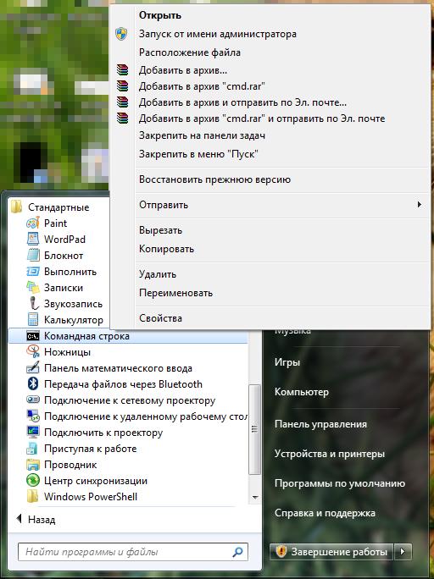Select Запуск от имени администратора
Viewport: 434px width, 579px height.
[218, 34]
